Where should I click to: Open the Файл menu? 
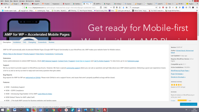tap(2, 1)
